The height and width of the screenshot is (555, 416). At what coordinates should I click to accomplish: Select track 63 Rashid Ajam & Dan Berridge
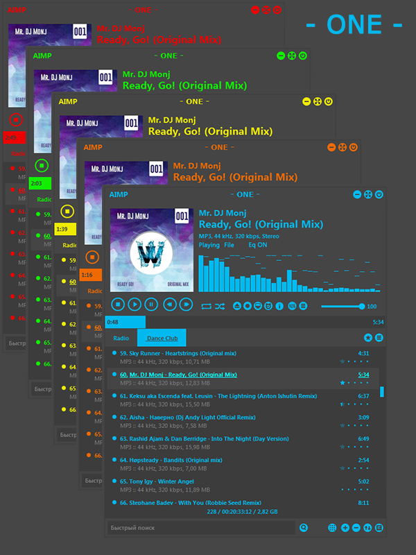coord(242,443)
